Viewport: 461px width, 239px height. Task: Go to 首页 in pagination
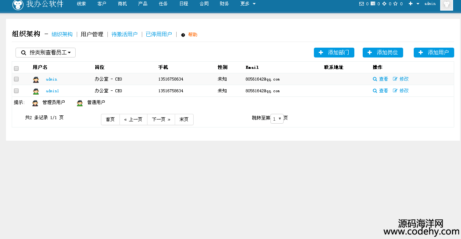(110, 119)
